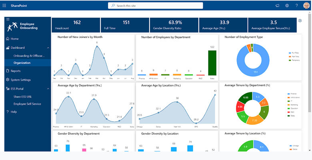Image resolution: width=312 pixels, height=160 pixels.
Task: Click the HR & Admin bar showing 9
Action: tap(154, 74)
